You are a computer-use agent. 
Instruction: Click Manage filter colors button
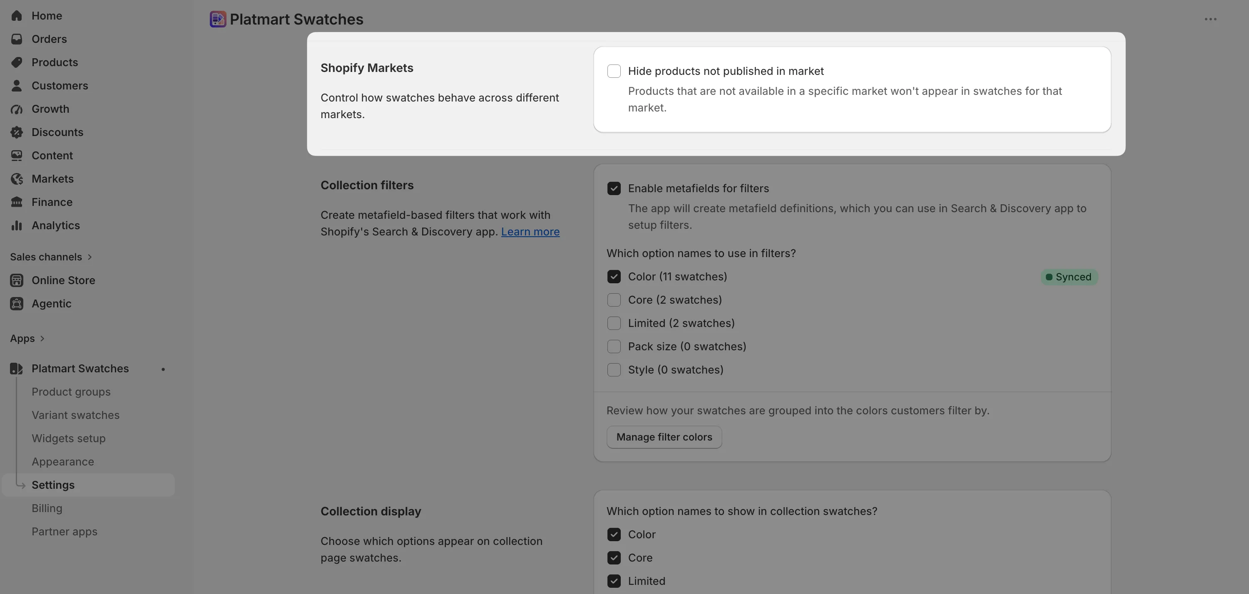pos(664,436)
